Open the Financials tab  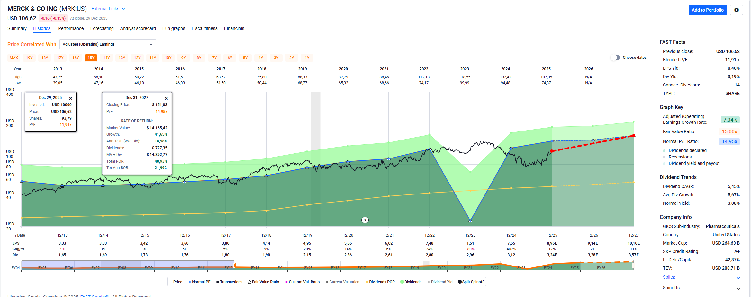click(x=234, y=28)
